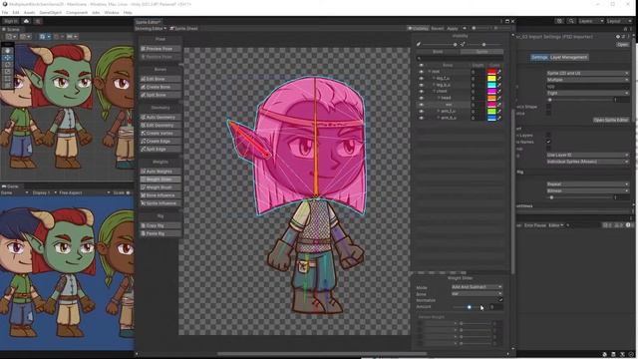
Task: Click eyedropper next to chest bone color
Action: (x=499, y=91)
